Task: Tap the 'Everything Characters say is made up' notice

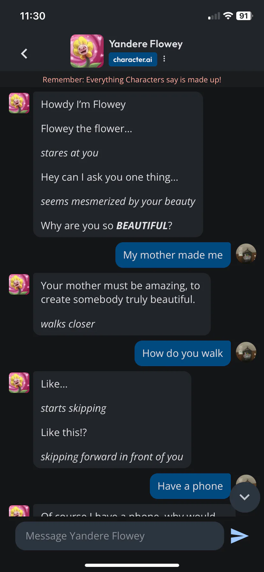Action: coord(132,79)
